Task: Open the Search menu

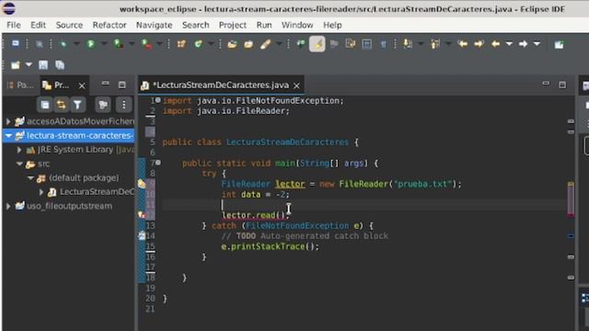Action: pyautogui.click(x=195, y=25)
